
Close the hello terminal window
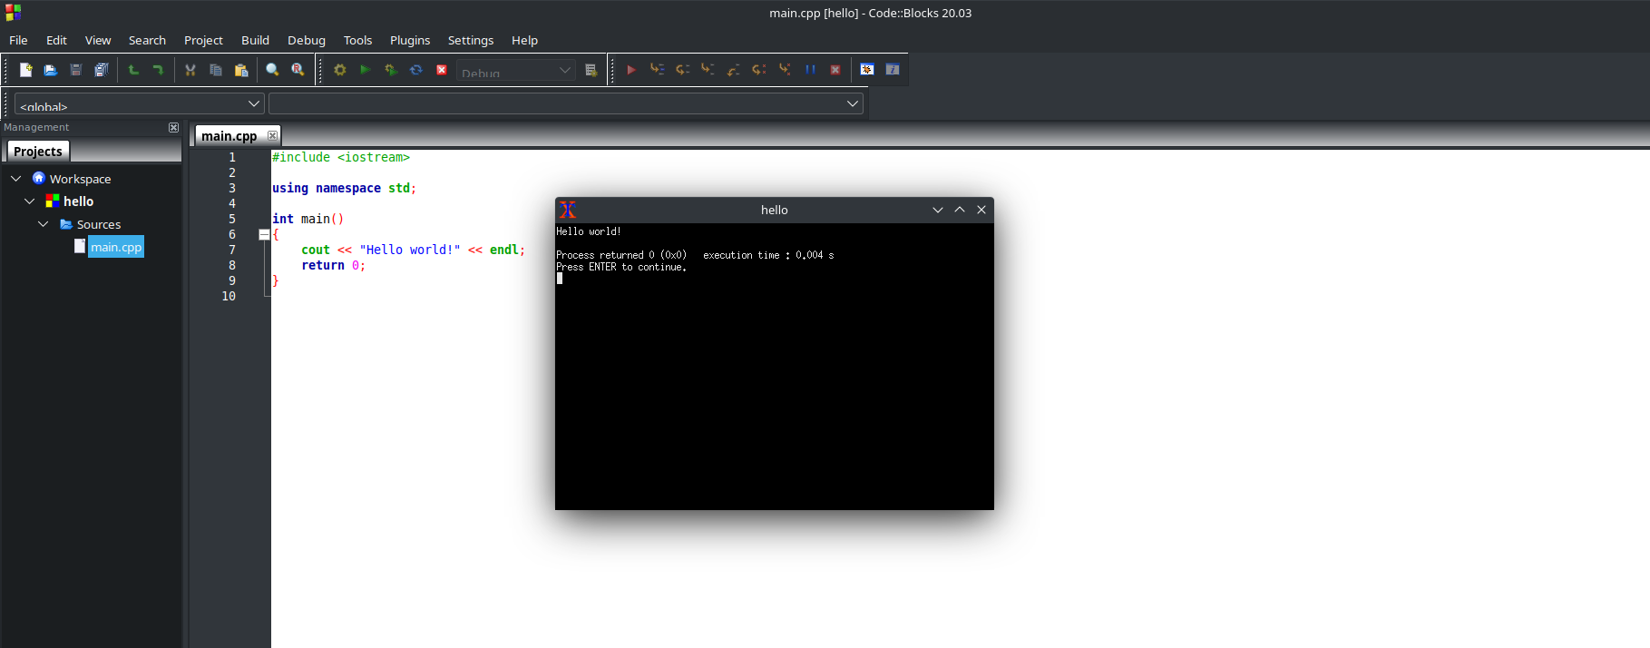pyautogui.click(x=981, y=210)
